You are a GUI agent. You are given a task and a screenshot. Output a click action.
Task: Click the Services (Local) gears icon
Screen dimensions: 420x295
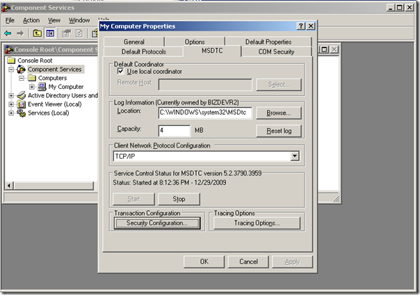click(21, 113)
